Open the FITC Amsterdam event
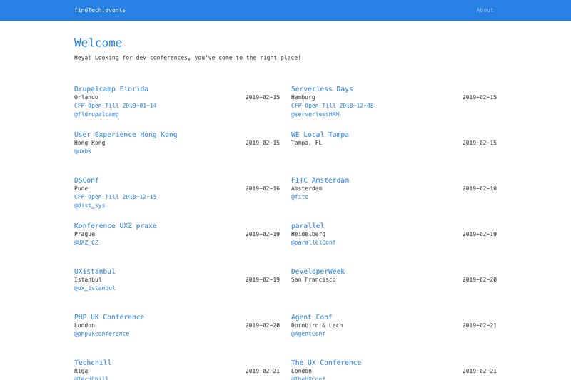The width and height of the screenshot is (571, 380). [320, 180]
